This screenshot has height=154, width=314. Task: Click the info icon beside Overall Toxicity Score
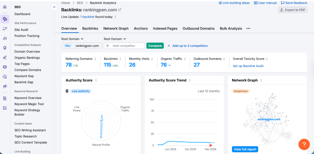(267, 59)
